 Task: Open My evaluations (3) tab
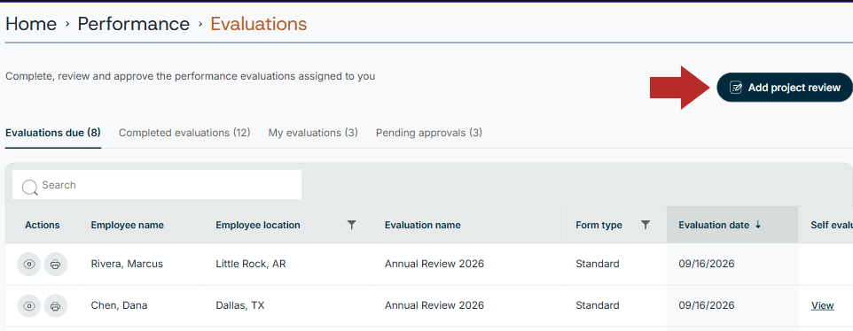(313, 133)
